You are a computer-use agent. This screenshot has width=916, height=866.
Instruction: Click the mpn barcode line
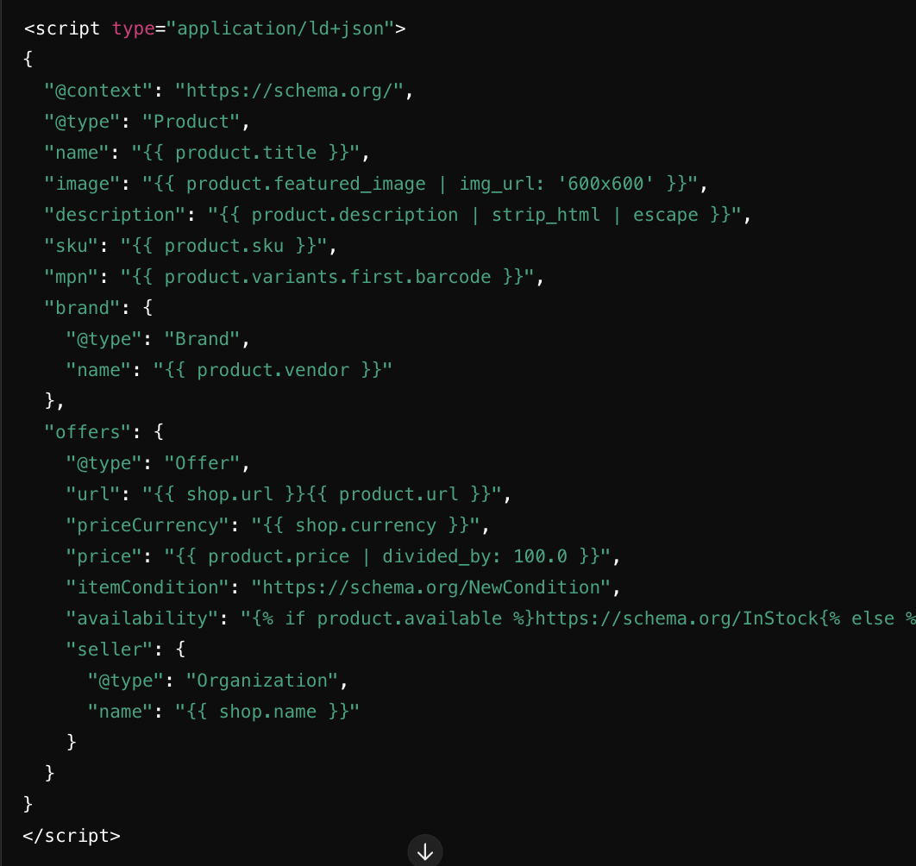tap(294, 276)
